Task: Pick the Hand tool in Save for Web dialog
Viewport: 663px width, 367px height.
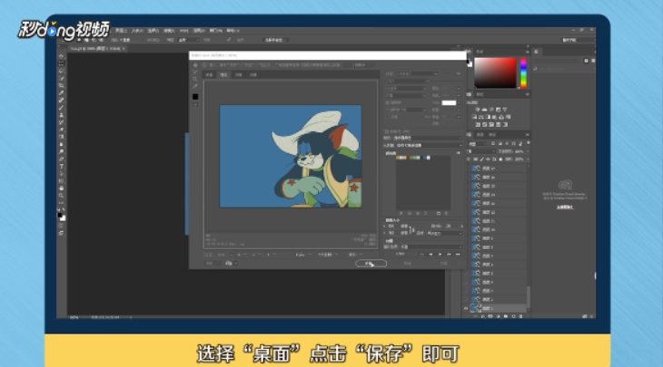Action: (195, 65)
